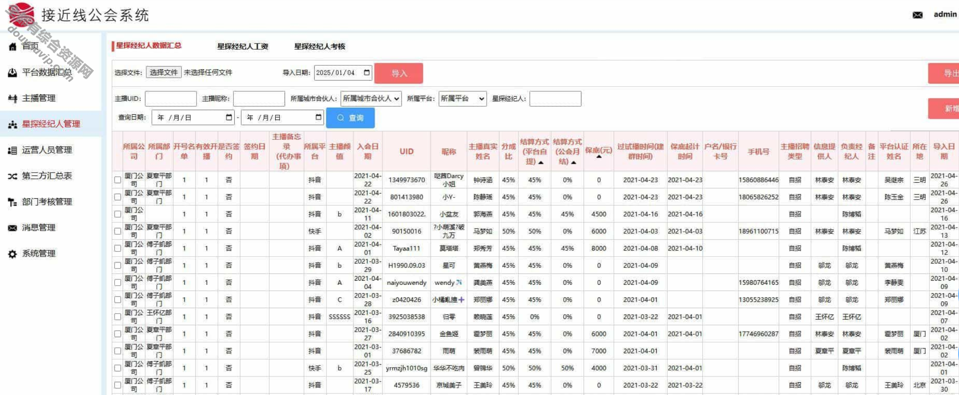Click the gear icon beside 系统管理
The image size is (959, 395).
coord(12,254)
